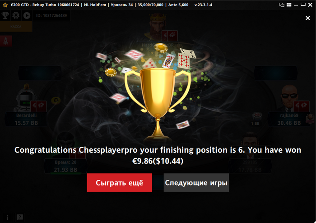Click the red rocket icon
Image resolution: width=316 pixels, height=223 pixels.
(6, 41)
